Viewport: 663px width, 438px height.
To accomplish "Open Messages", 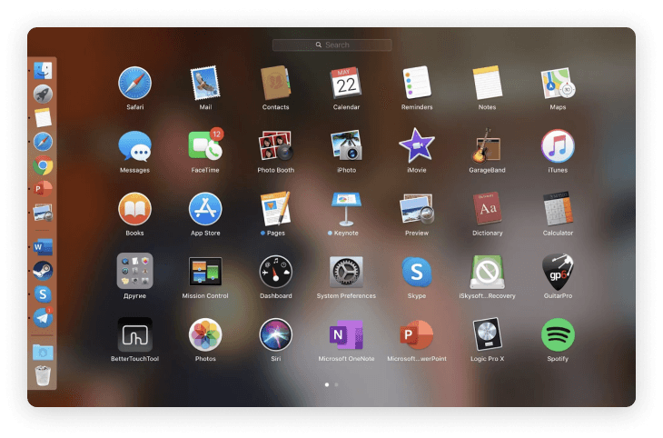I will pos(134,146).
